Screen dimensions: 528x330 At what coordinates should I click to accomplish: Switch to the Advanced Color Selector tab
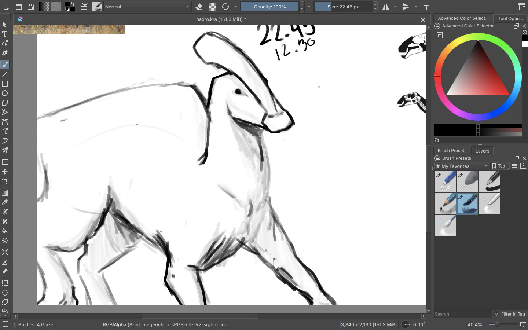[x=463, y=18]
